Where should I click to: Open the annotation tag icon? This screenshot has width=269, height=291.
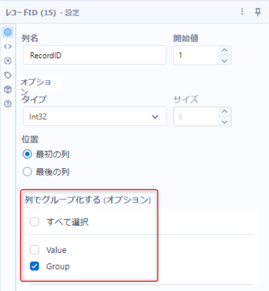point(8,75)
